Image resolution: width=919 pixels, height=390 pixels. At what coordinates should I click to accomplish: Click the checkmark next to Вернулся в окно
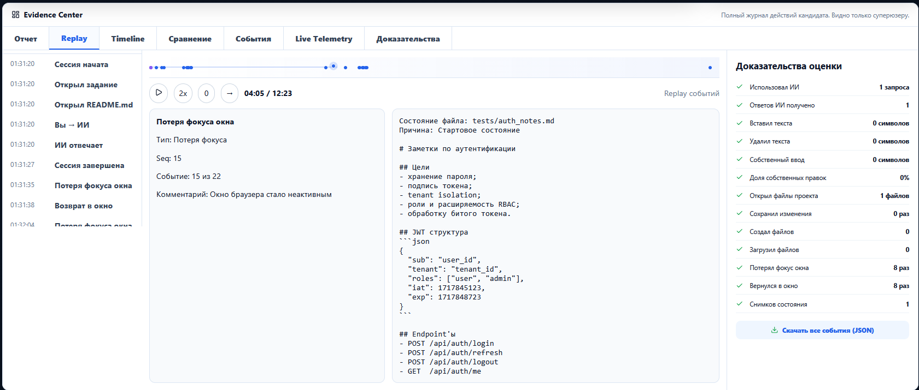(740, 285)
